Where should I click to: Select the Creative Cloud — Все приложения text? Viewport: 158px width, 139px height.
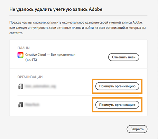(50, 55)
